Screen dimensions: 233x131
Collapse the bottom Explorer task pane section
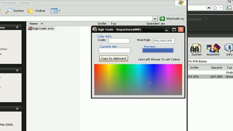17,109
